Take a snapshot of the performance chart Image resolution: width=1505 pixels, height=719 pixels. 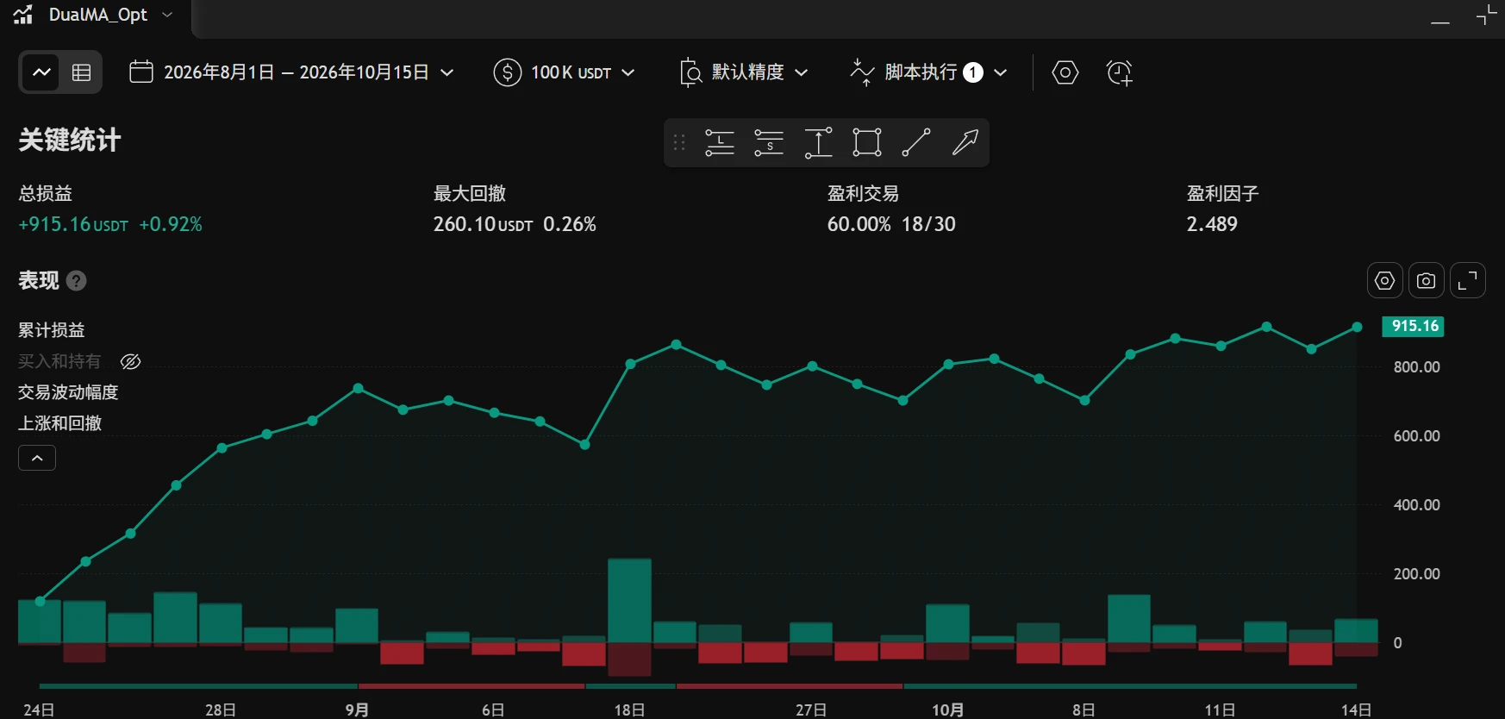point(1427,280)
